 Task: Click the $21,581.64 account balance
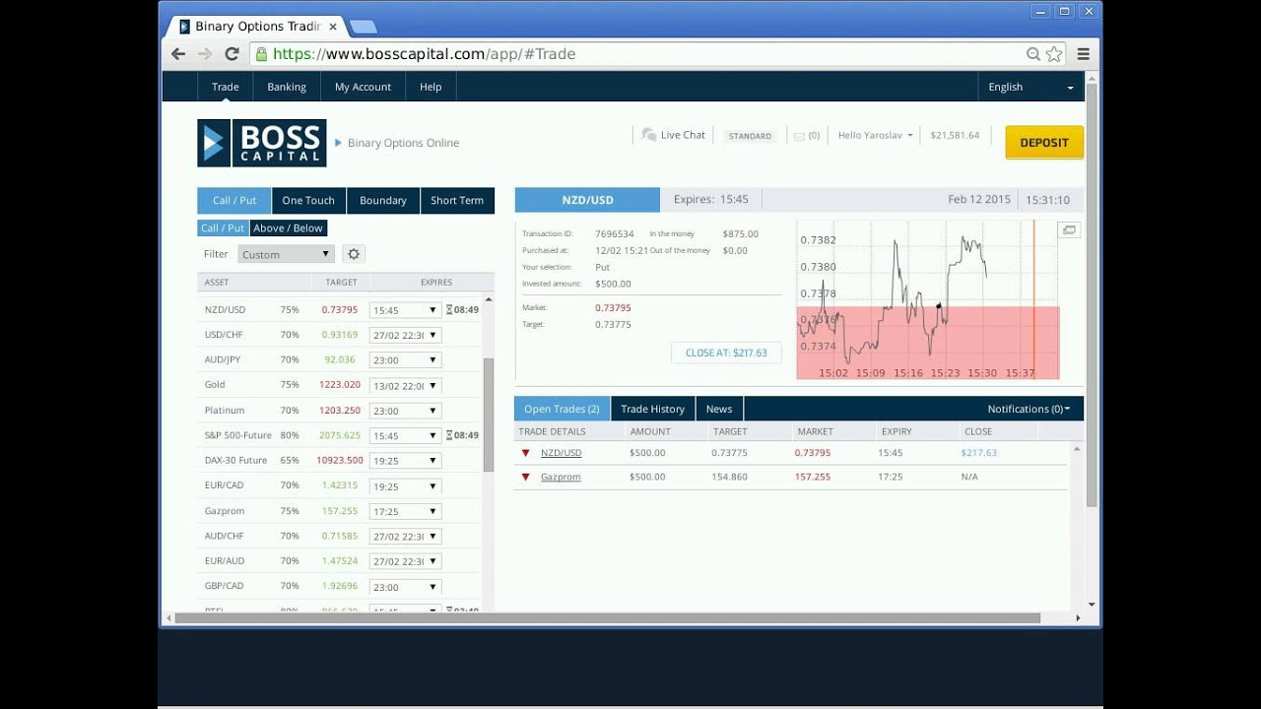(955, 135)
